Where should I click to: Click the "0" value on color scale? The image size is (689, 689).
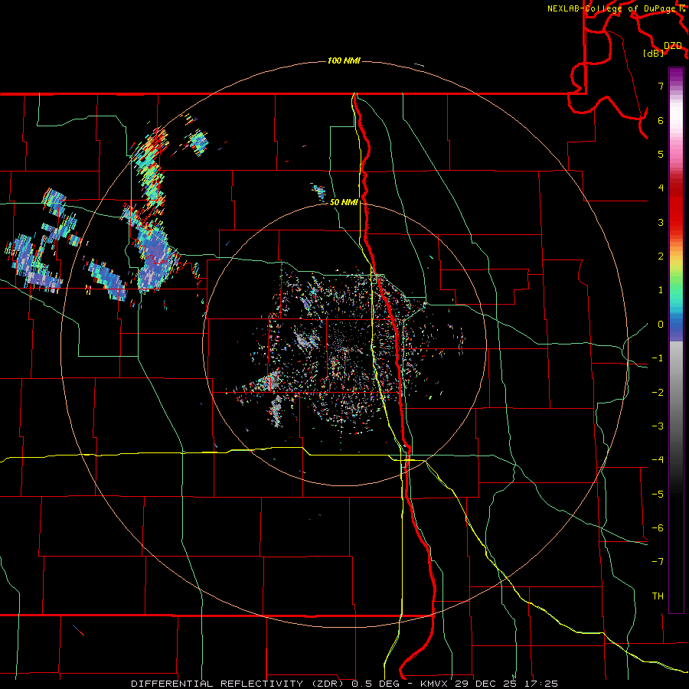click(661, 325)
